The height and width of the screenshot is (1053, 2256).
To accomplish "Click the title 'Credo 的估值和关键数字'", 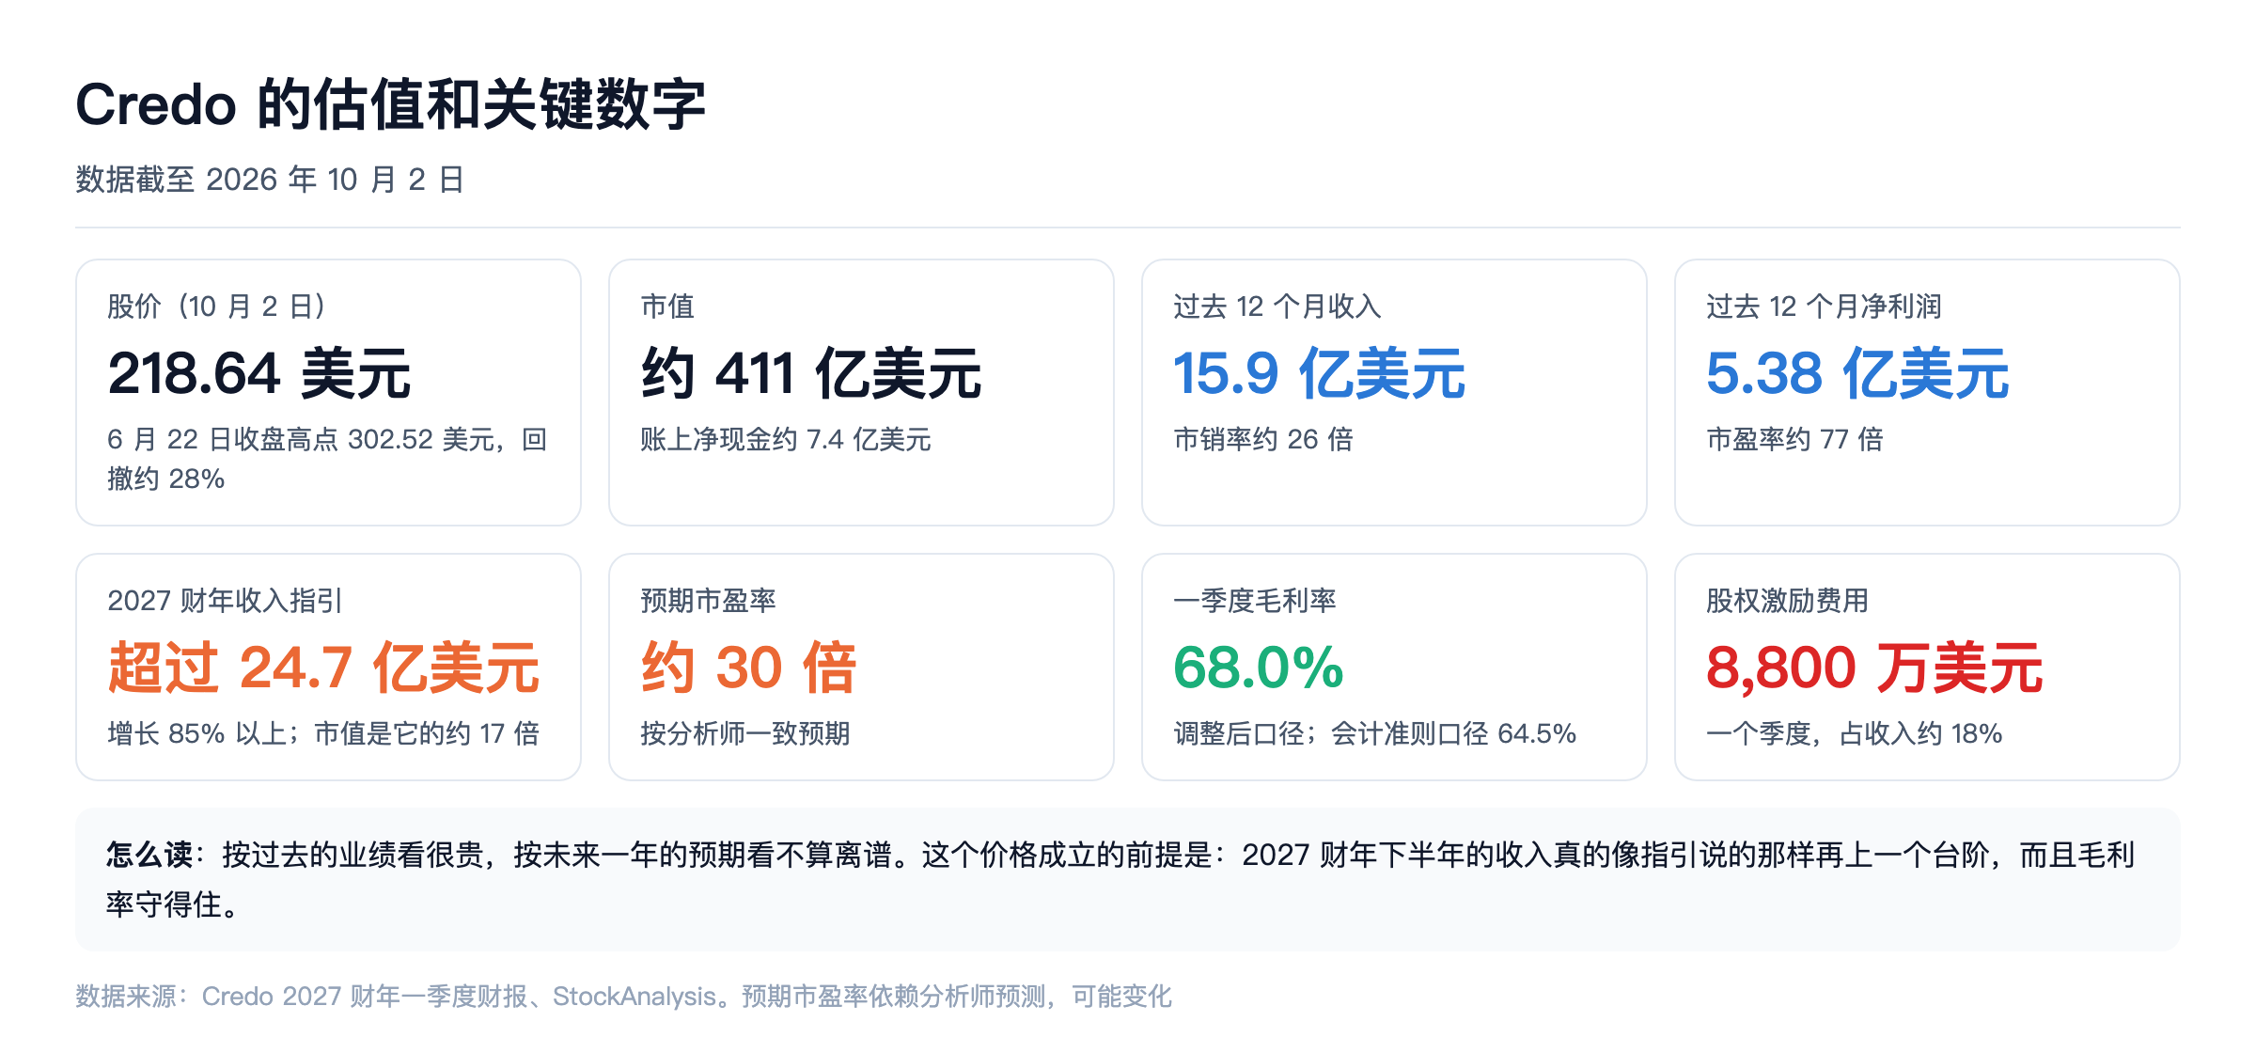I will [390, 103].
